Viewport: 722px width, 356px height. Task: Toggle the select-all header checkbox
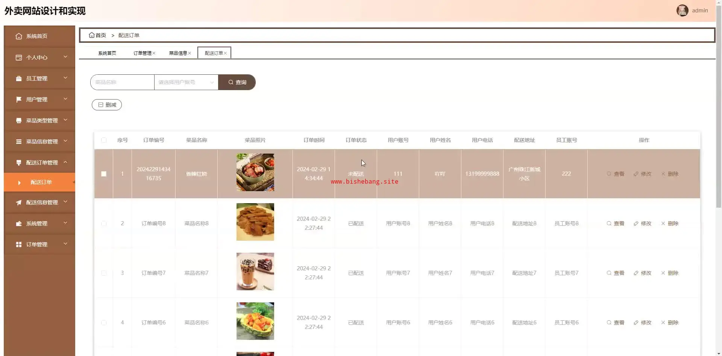104,140
